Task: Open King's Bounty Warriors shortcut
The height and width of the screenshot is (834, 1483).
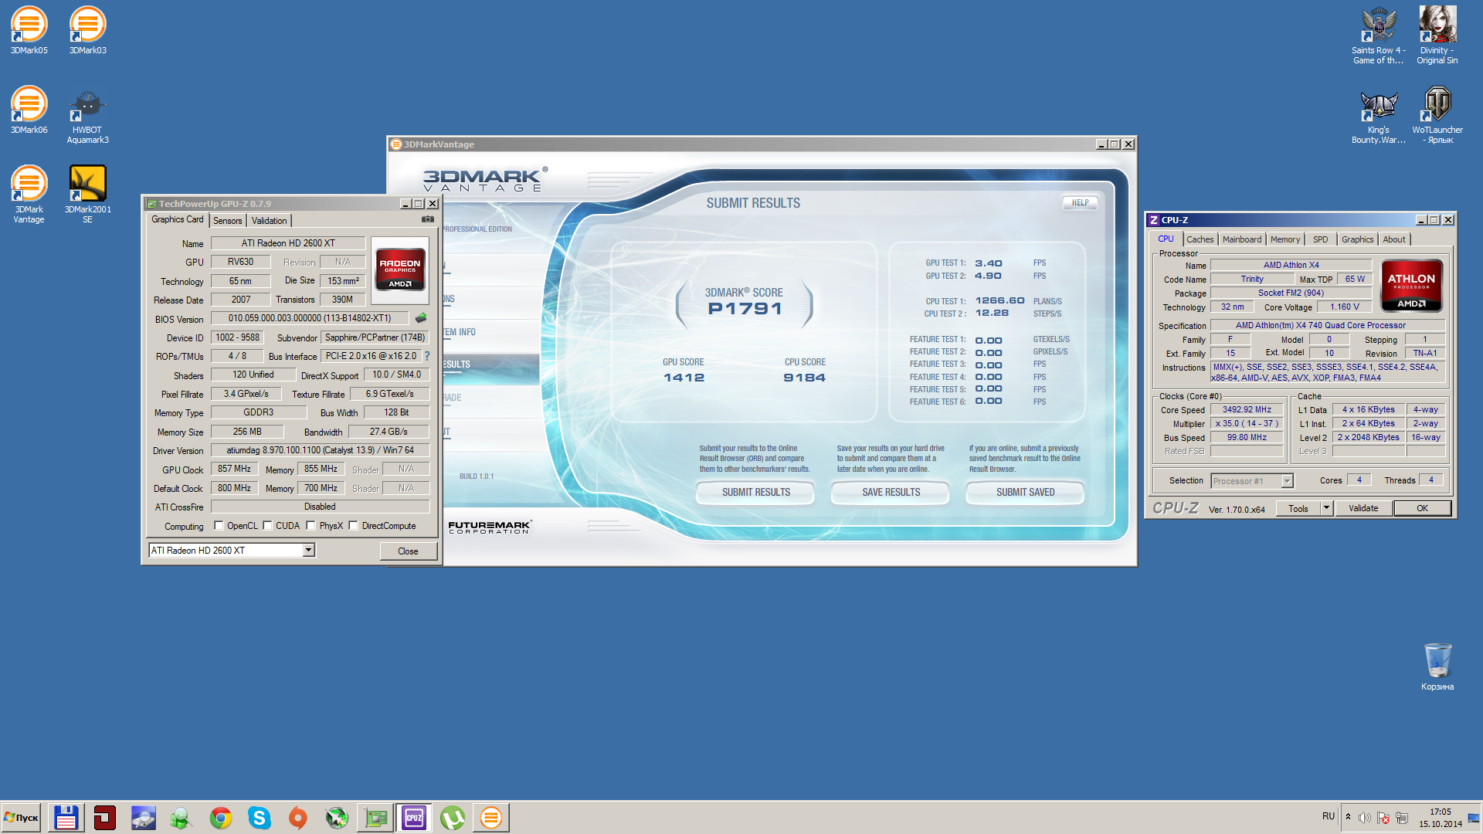Action: tap(1378, 116)
